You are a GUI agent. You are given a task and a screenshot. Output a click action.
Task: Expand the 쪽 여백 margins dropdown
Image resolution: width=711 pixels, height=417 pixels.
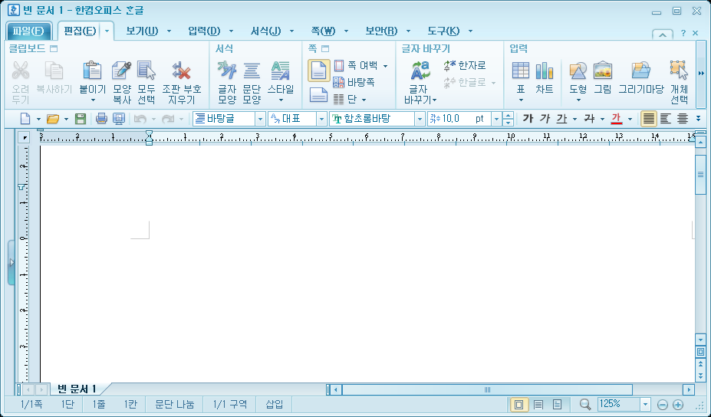tap(386, 66)
